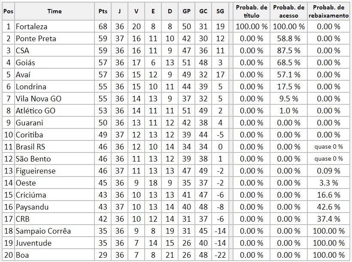Click the GC column header
352x262 pixels.
(203, 11)
